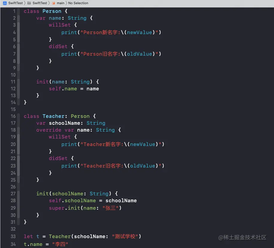Click the string "张三" on line 29
This screenshot has height=248, width=274.
click(110, 208)
